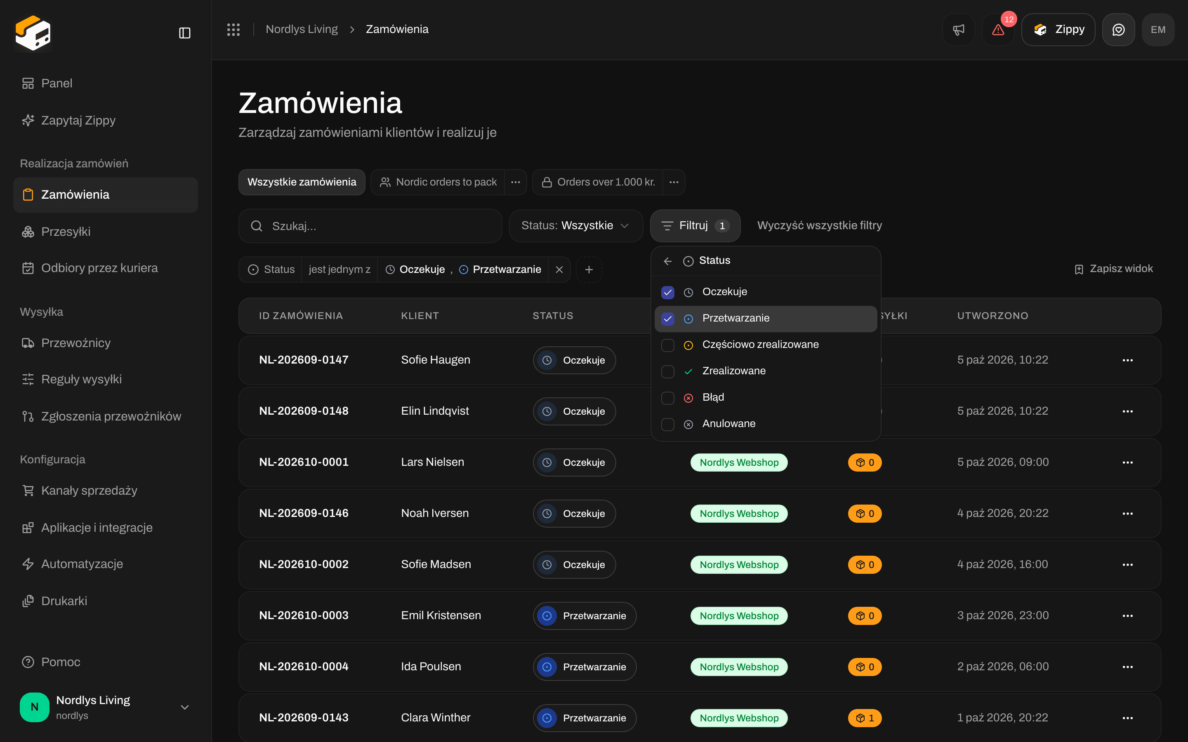Open row actions for NL-202610-0001

pos(1128,462)
